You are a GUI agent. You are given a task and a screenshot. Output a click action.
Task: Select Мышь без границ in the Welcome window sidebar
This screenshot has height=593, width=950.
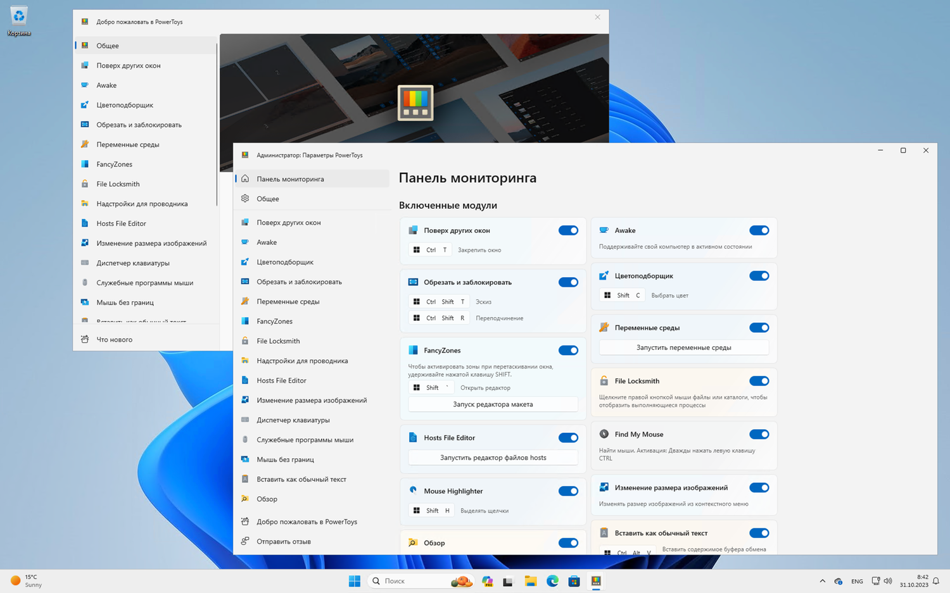[146, 302]
